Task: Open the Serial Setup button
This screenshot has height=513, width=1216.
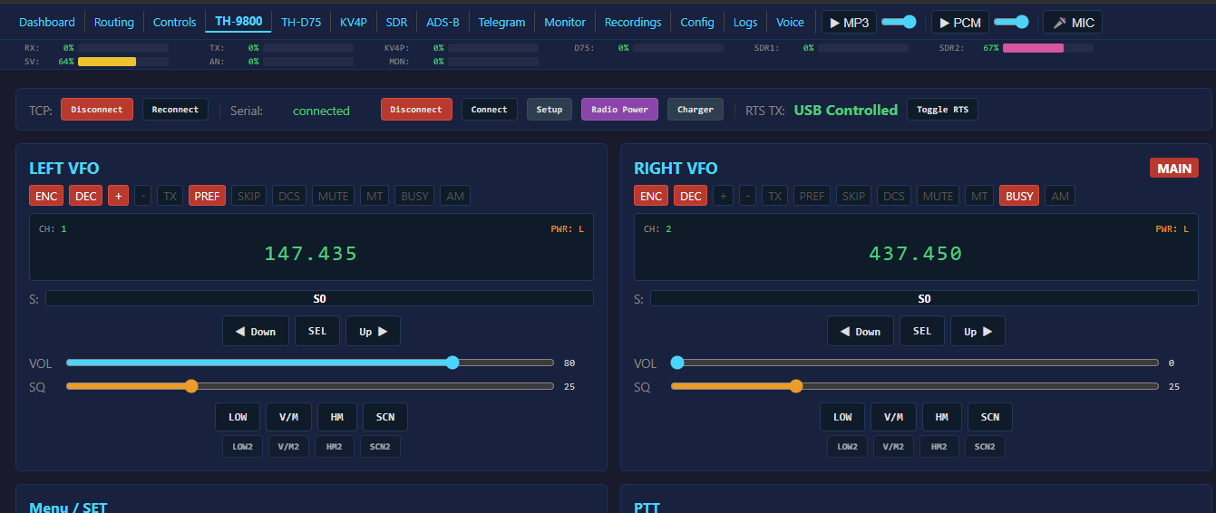Action: (x=550, y=110)
